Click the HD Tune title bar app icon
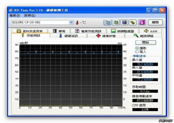 pos(11,10)
